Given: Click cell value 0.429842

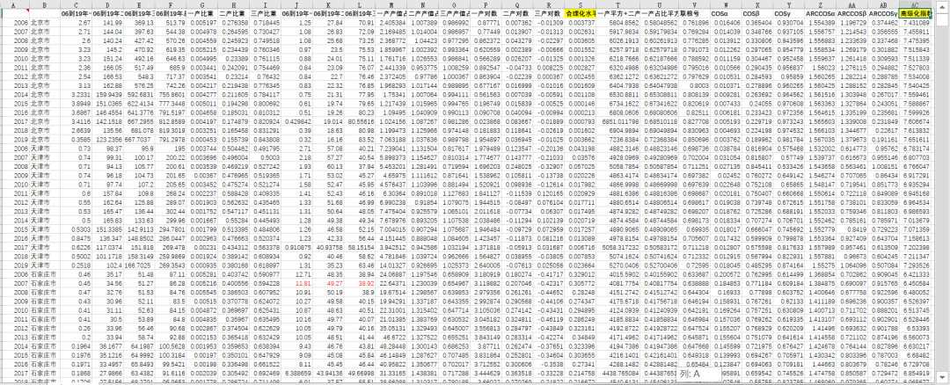Looking at the screenshot, I should pyautogui.click(x=297, y=121).
